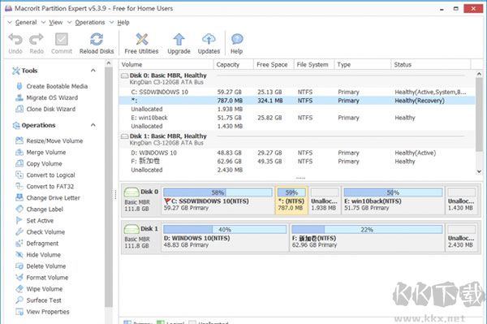Launch Migrate OS Wizard
The width and height of the screenshot is (487, 324).
pos(47,98)
